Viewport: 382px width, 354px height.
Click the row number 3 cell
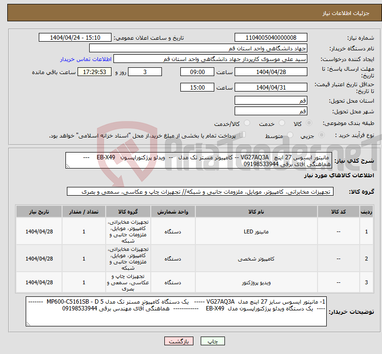click(x=366, y=282)
